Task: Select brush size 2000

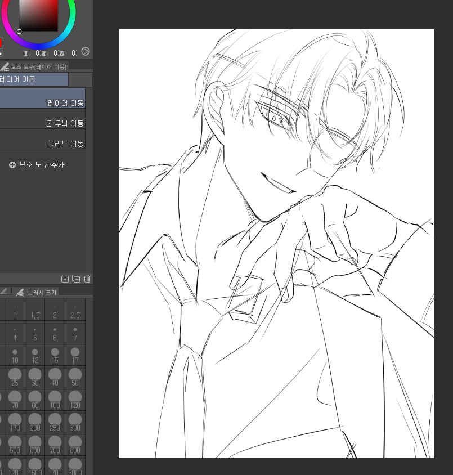Action: tap(75, 465)
